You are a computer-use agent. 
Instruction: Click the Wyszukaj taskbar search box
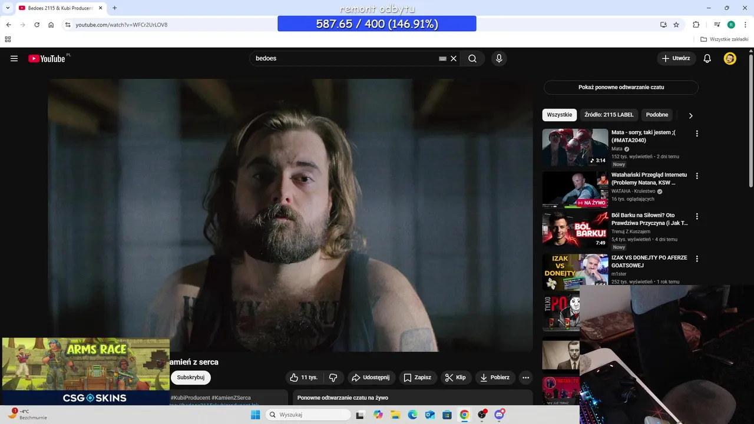point(309,415)
